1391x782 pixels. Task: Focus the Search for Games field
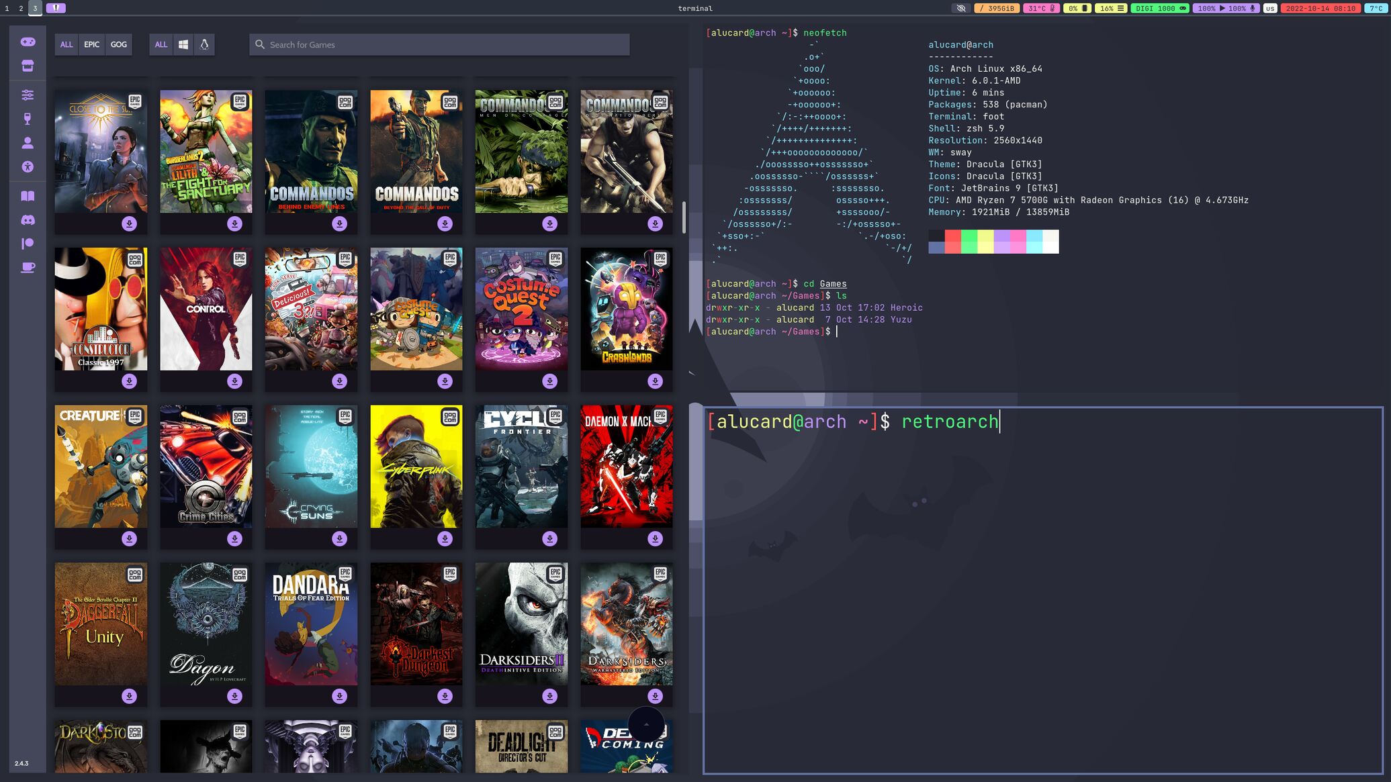(x=439, y=44)
